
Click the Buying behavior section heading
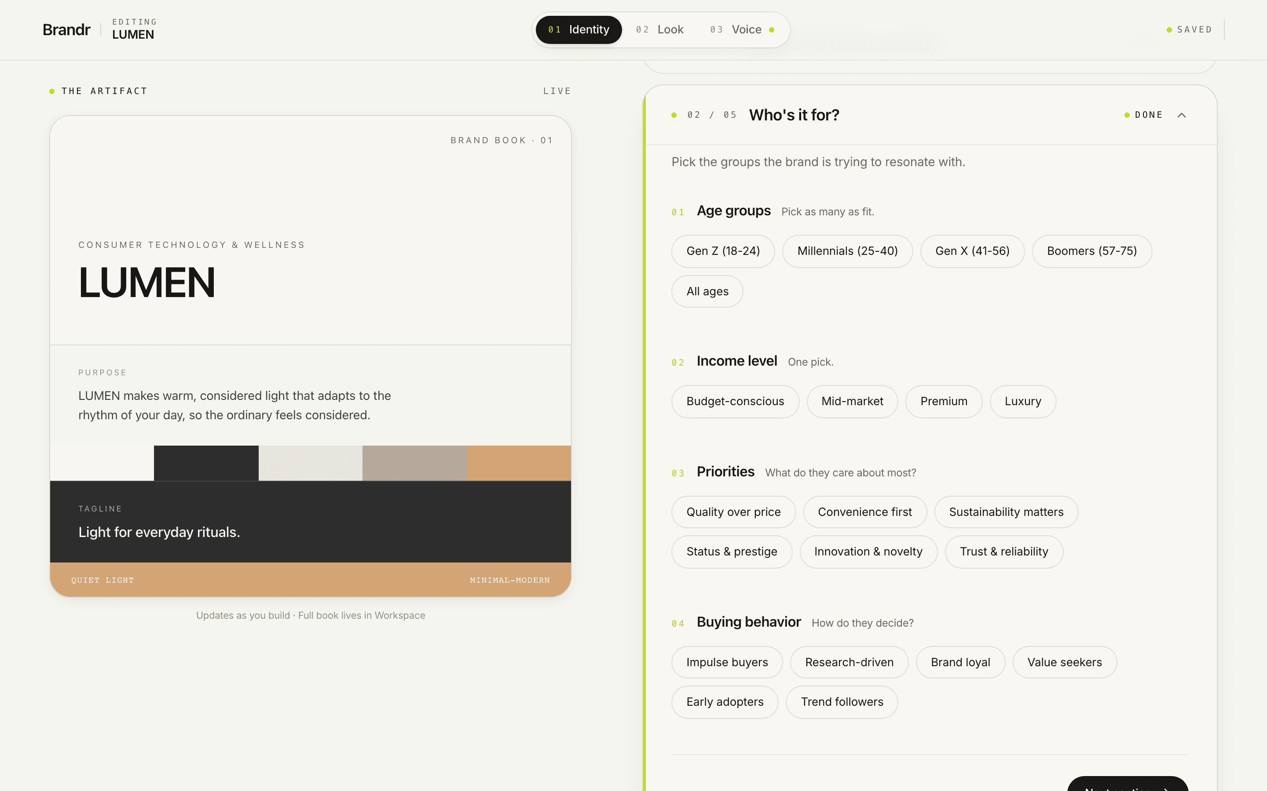[x=749, y=622]
